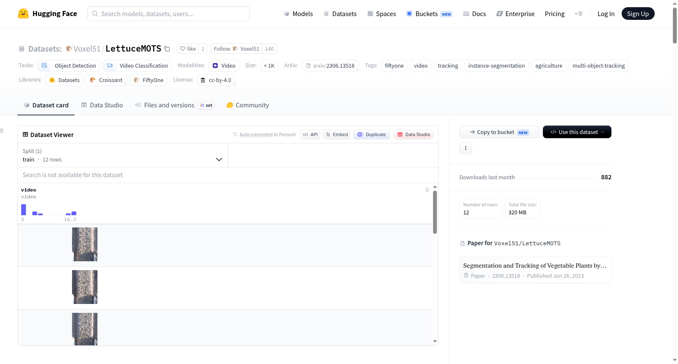Click the Dataset Viewer table icon
The width and height of the screenshot is (678, 364).
click(25, 134)
